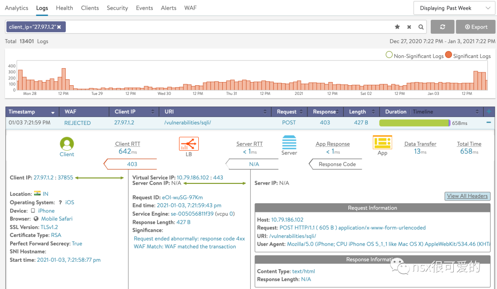
Task: Remove the client_ip filter chip
Action: [59, 27]
